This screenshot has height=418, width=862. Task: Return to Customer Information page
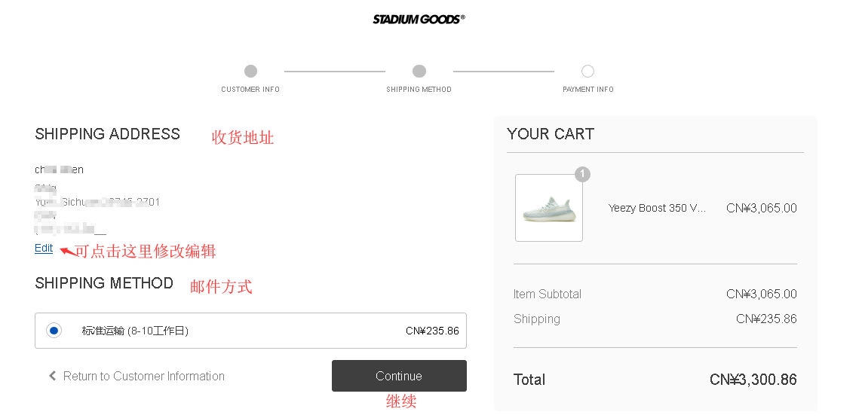coord(143,376)
